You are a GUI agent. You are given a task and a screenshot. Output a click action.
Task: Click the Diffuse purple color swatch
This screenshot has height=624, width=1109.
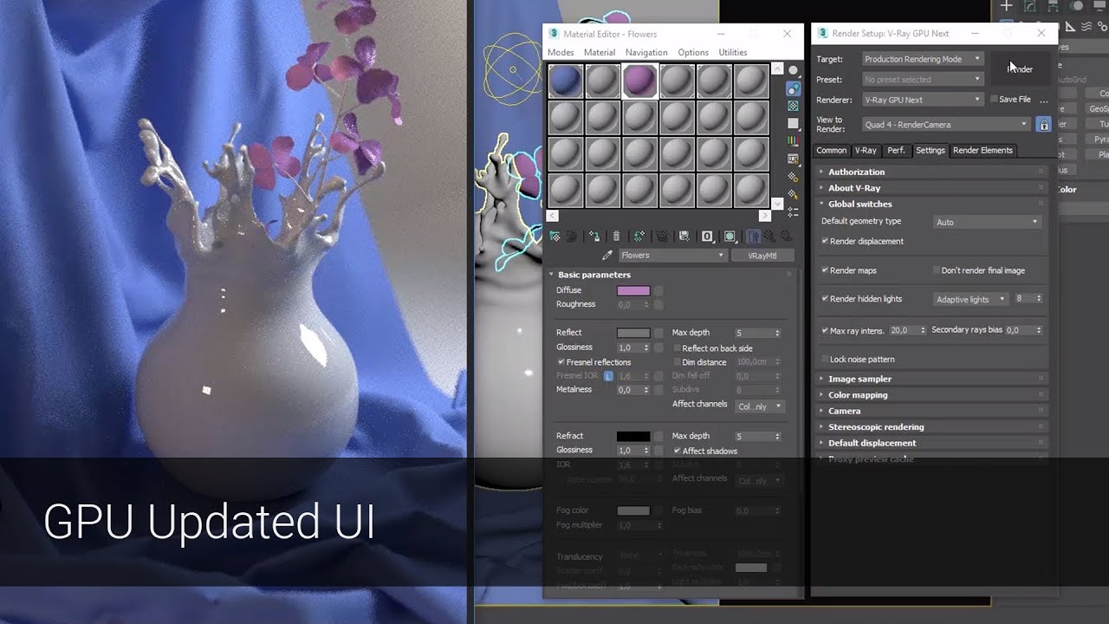pos(633,291)
